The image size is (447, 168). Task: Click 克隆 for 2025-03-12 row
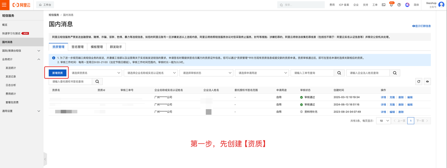[x=392, y=97]
